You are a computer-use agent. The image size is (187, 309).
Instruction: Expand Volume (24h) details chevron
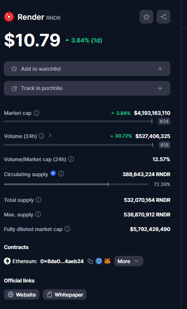pyautogui.click(x=50, y=135)
